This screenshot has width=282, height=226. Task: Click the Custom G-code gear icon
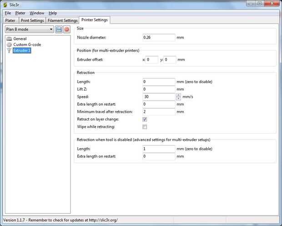9,44
